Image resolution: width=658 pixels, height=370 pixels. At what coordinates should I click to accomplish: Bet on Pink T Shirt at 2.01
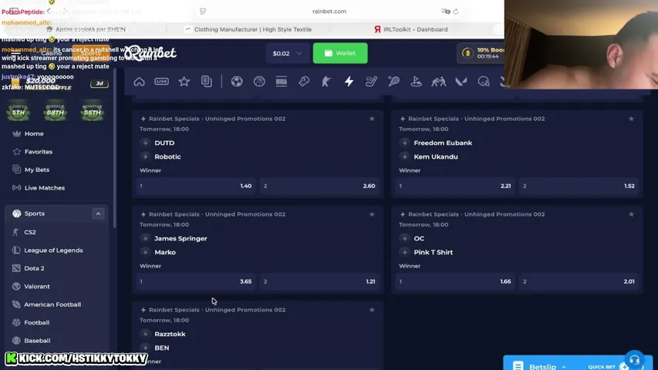(x=579, y=281)
